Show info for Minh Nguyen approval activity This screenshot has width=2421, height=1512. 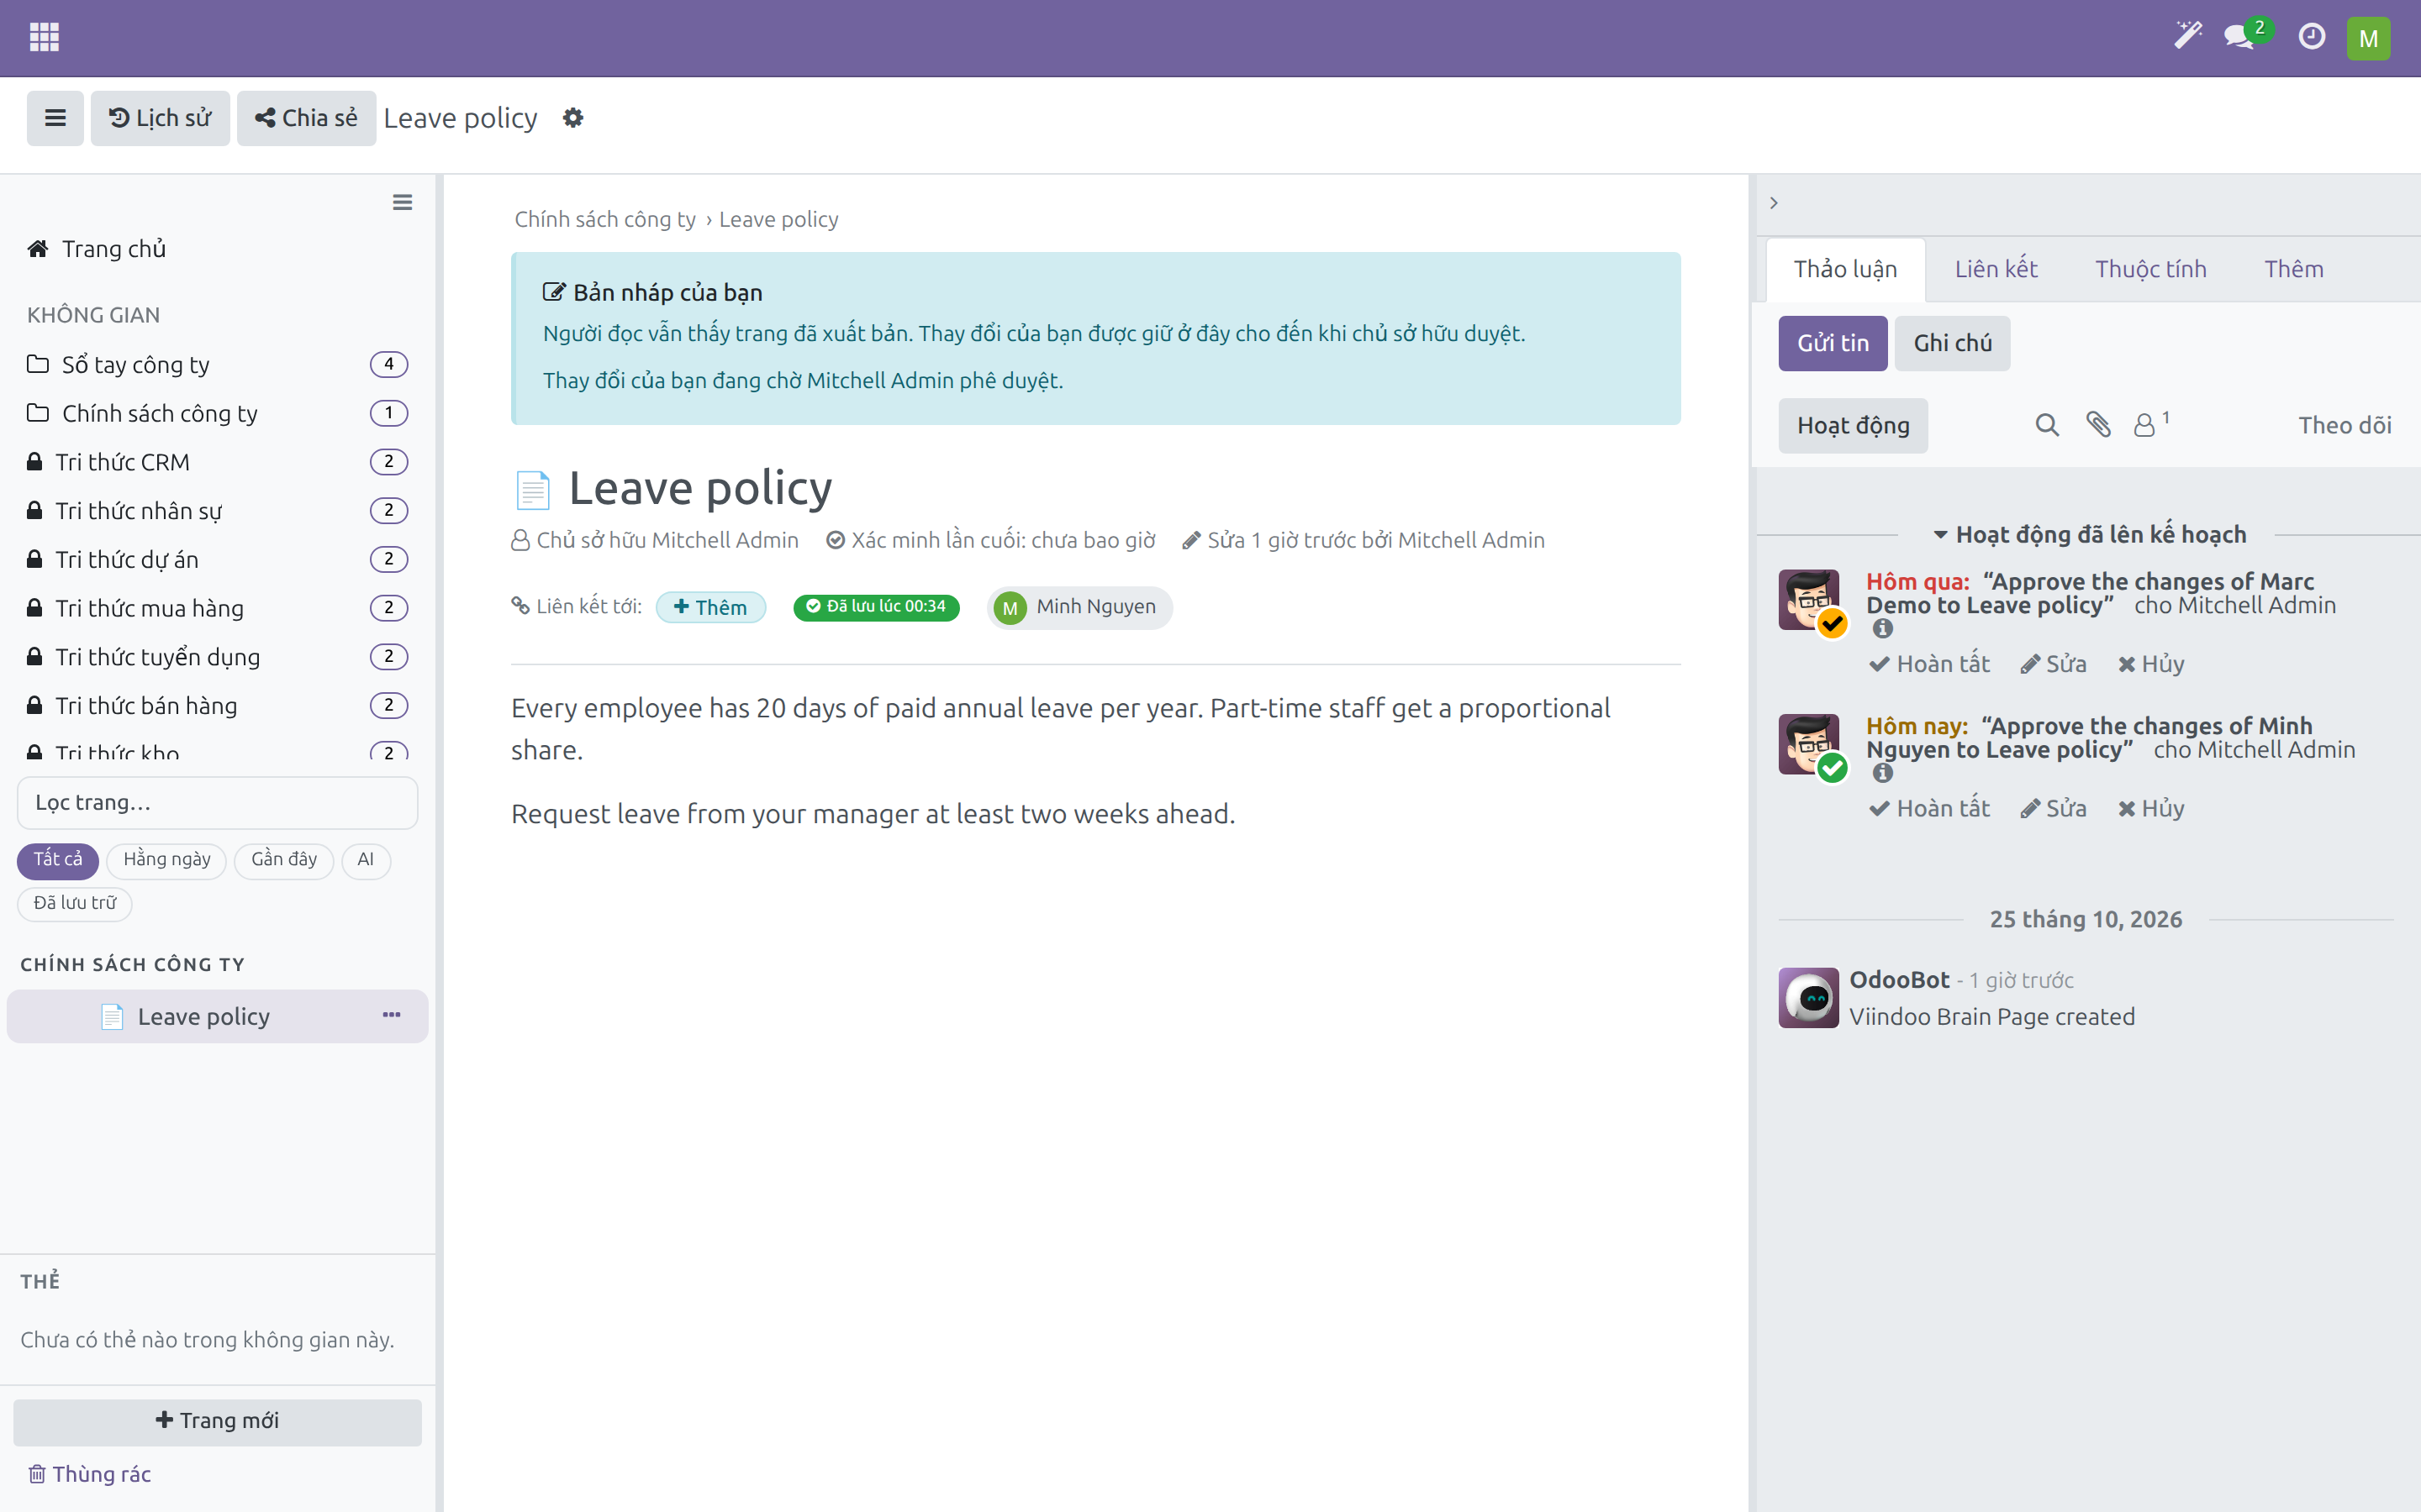[x=1883, y=773]
